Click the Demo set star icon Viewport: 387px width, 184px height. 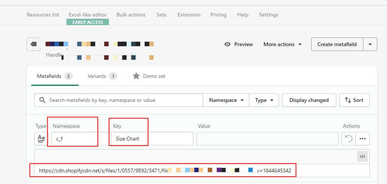click(136, 76)
